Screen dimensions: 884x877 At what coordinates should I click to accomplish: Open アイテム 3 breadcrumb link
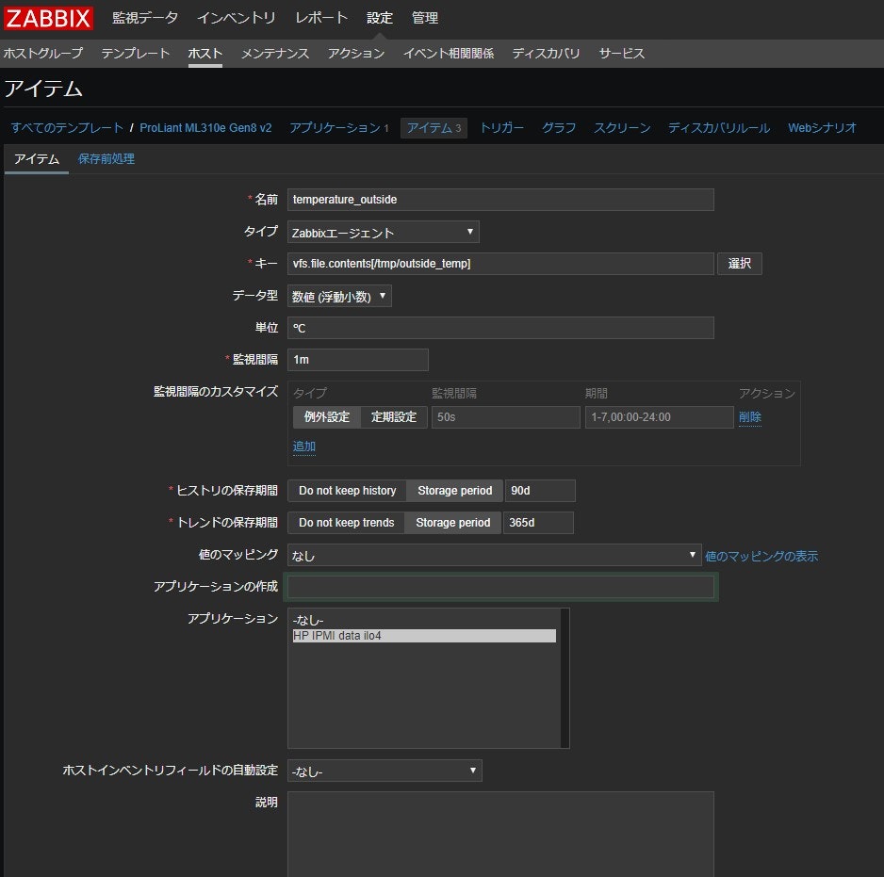(434, 128)
